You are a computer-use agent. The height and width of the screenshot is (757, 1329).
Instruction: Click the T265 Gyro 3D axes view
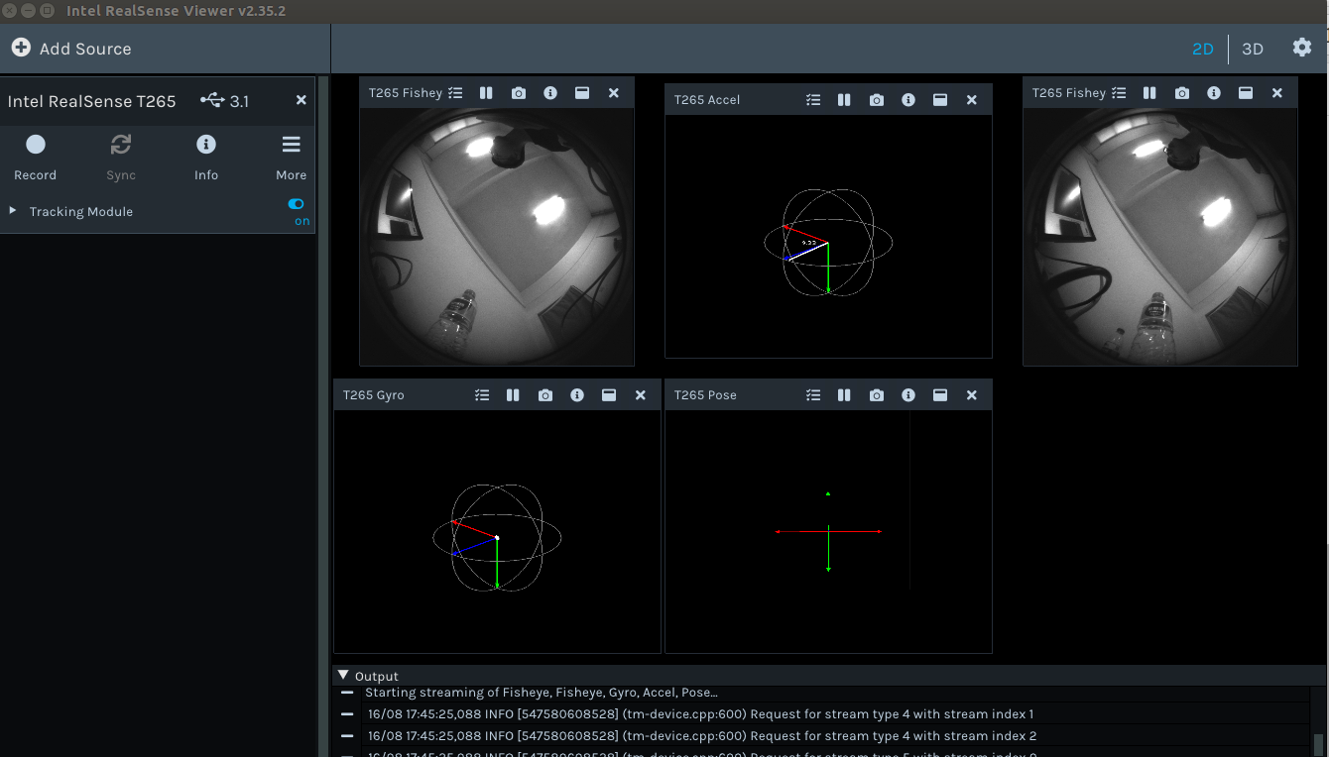point(497,532)
